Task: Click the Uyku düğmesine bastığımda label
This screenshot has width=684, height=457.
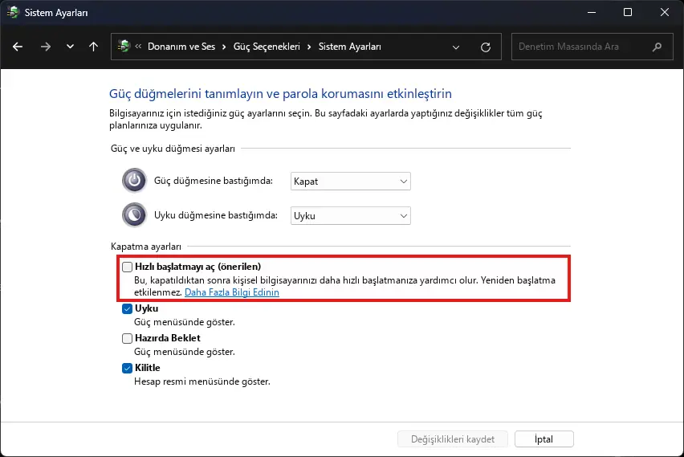Action: [x=215, y=215]
